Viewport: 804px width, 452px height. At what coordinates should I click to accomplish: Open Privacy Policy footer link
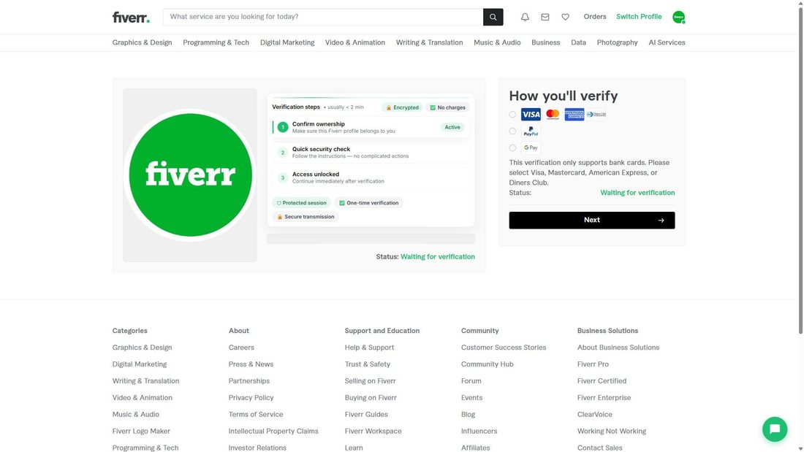(x=251, y=398)
